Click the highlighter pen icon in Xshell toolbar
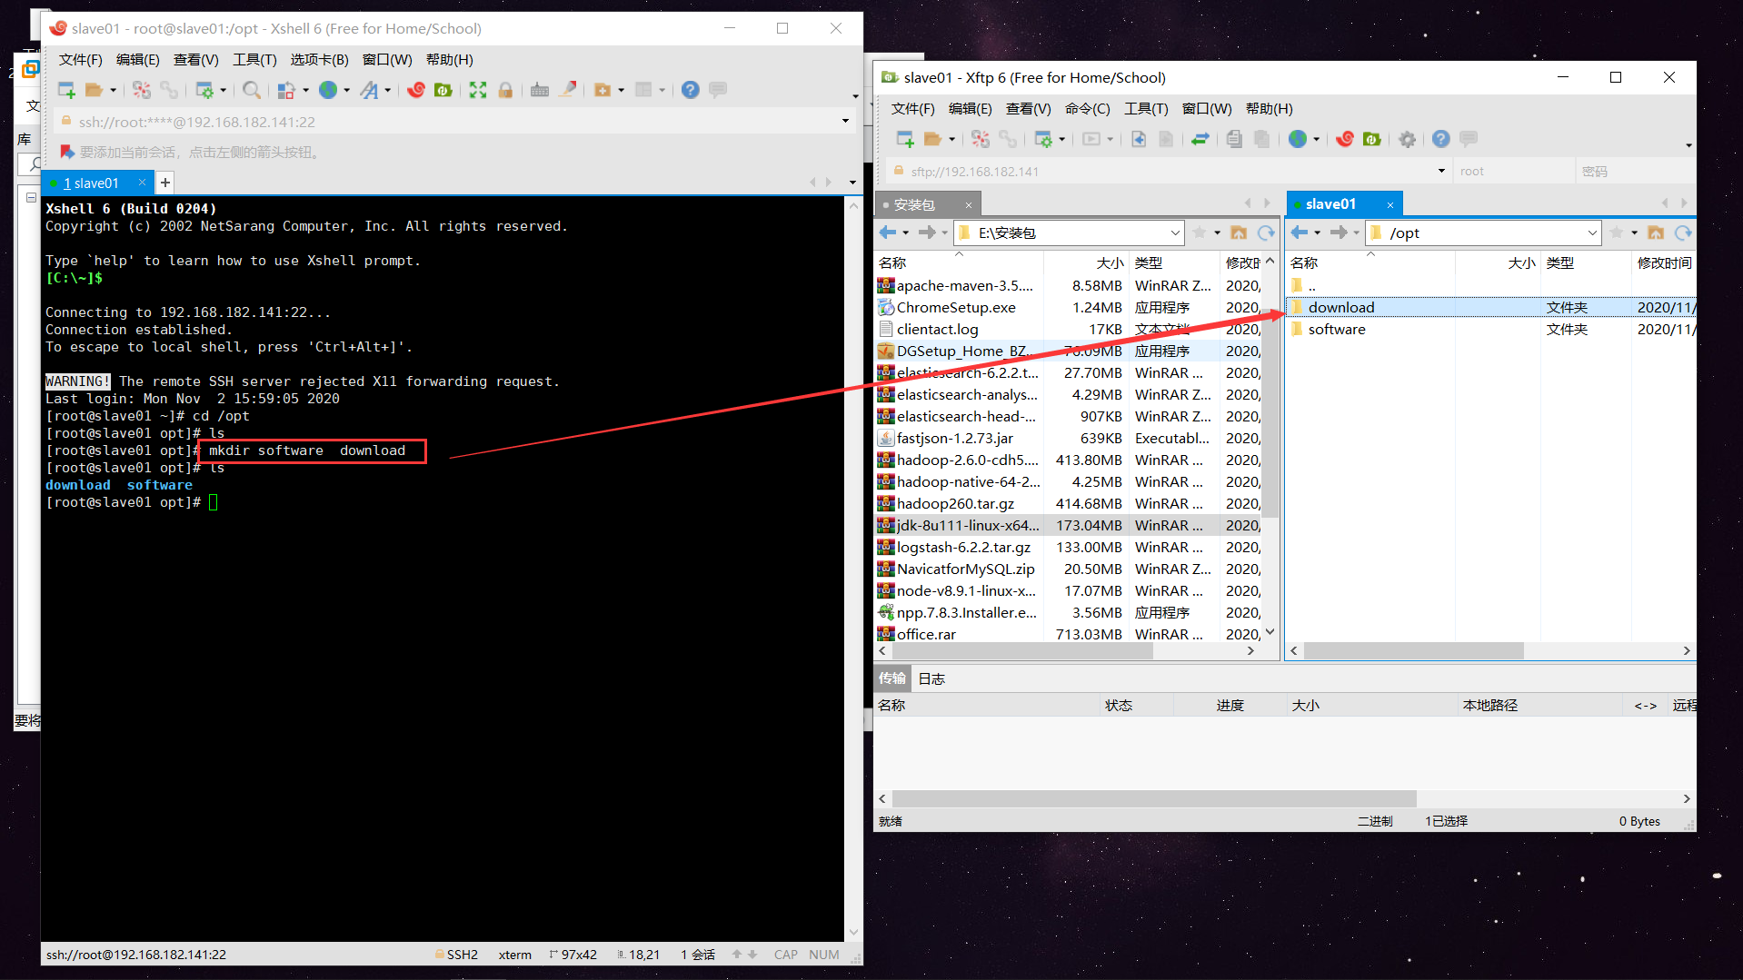This screenshot has width=1743, height=980. point(568,90)
